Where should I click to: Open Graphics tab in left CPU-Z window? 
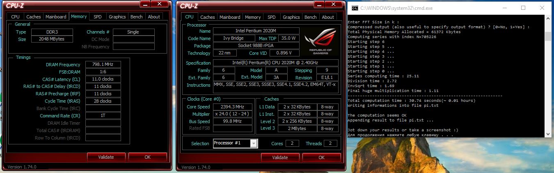[117, 17]
